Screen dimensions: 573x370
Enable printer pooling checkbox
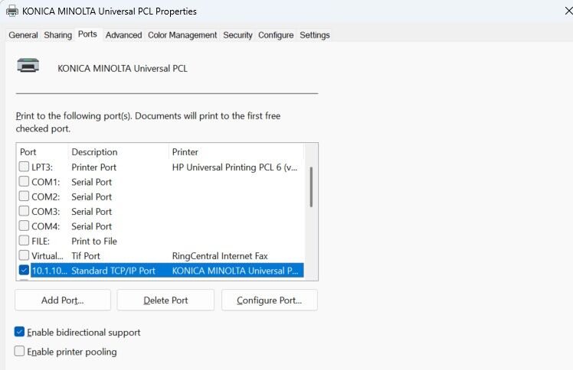(20, 352)
